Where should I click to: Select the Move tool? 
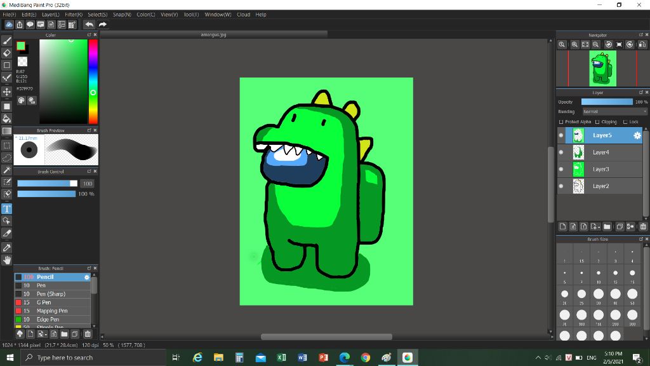point(6,91)
